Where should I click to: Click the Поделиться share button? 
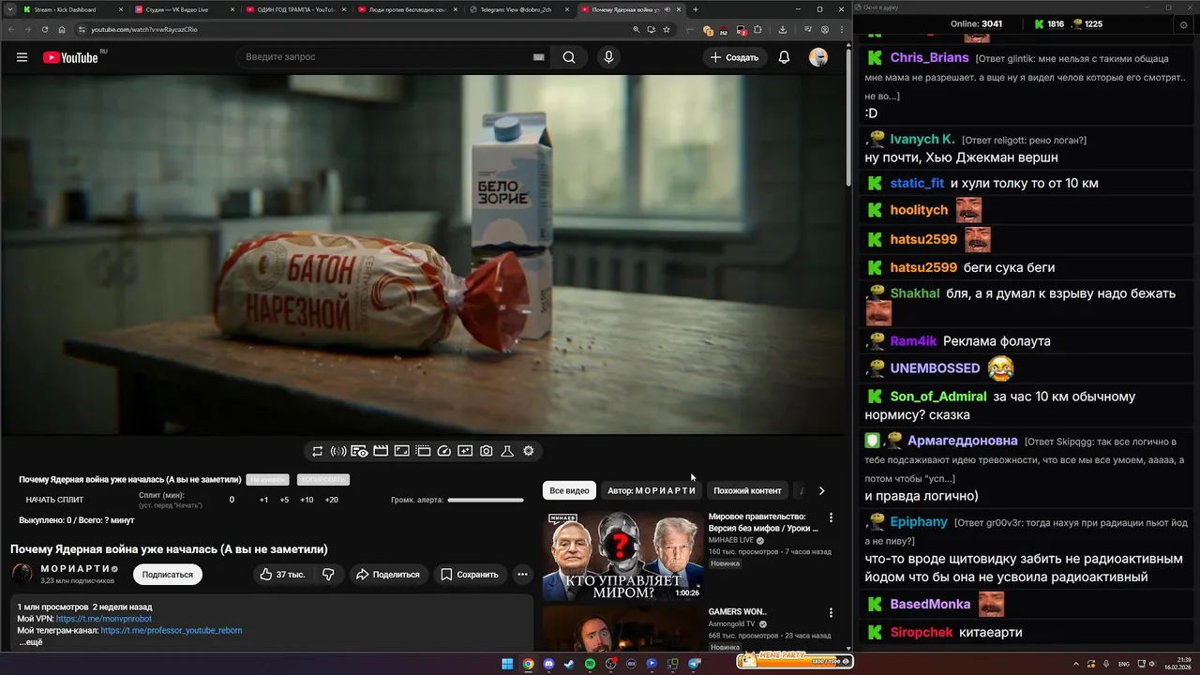388,575
